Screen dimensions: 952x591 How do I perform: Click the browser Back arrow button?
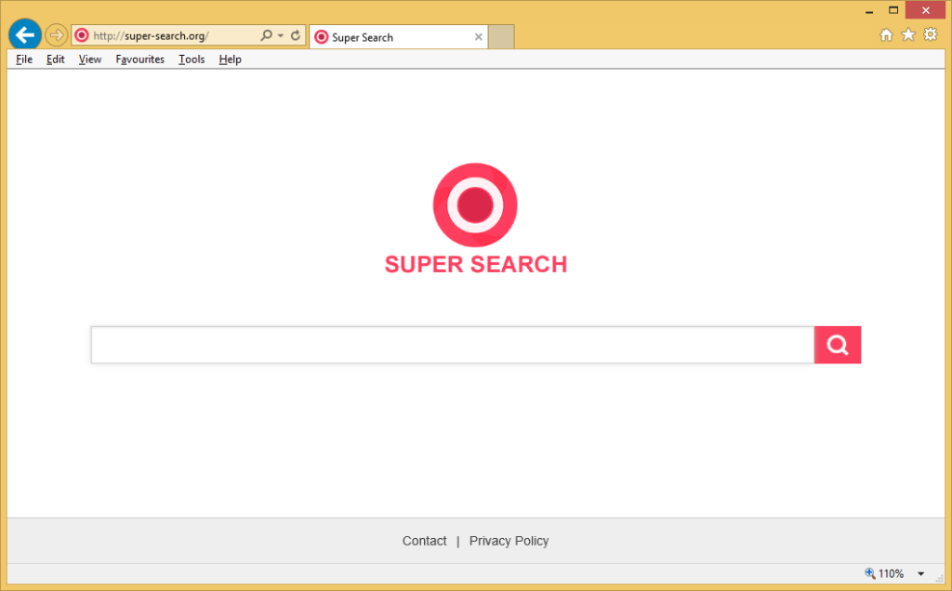tap(24, 35)
